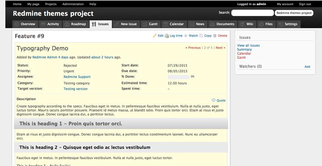Click the Redmine themes project header title
This screenshot has height=166, width=322.
pyautogui.click(x=53, y=14)
